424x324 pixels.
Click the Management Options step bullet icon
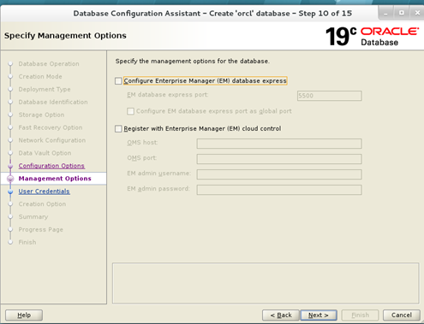pos(10,179)
